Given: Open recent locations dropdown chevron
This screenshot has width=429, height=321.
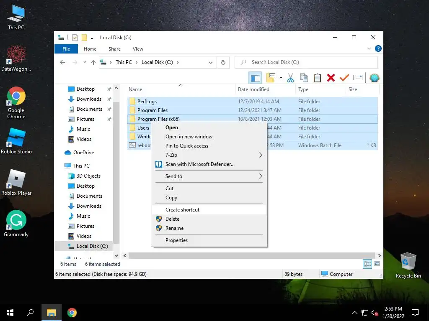Looking at the screenshot, I should coord(85,62).
